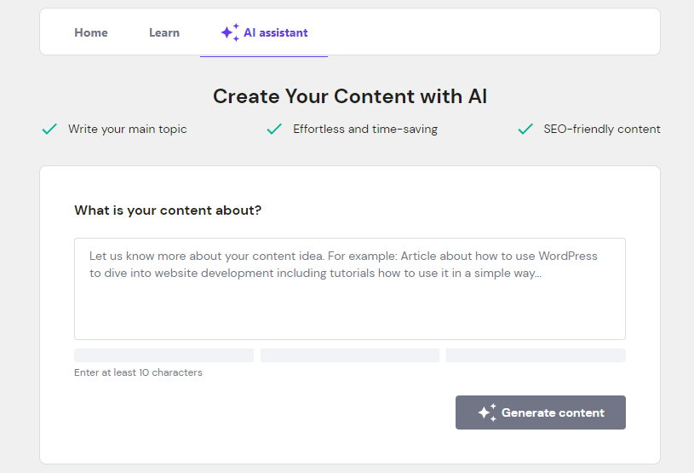Click the 'What is your content about?' label

tap(168, 211)
